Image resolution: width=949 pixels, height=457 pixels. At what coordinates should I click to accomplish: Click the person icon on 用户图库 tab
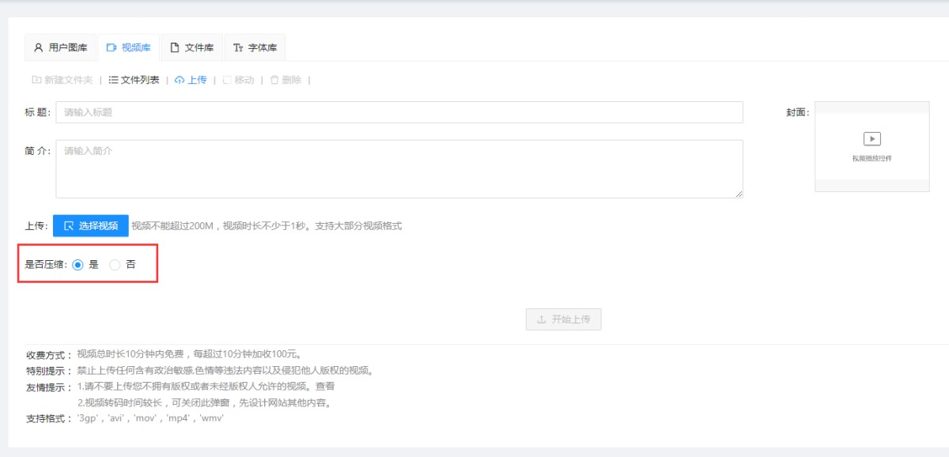pos(38,47)
